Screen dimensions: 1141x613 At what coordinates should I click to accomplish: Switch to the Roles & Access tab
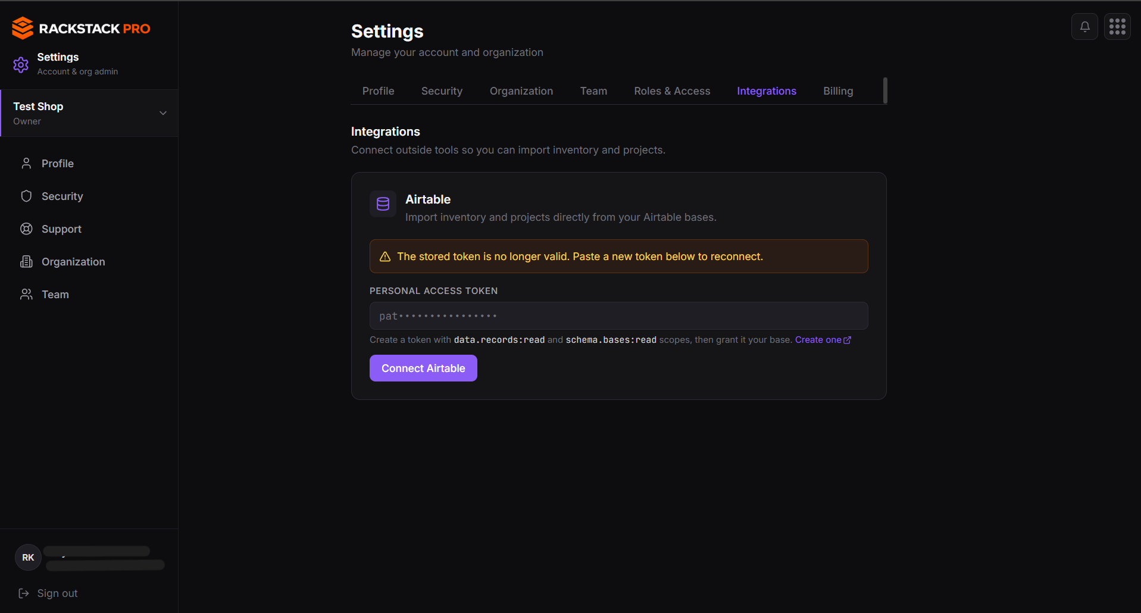672,91
